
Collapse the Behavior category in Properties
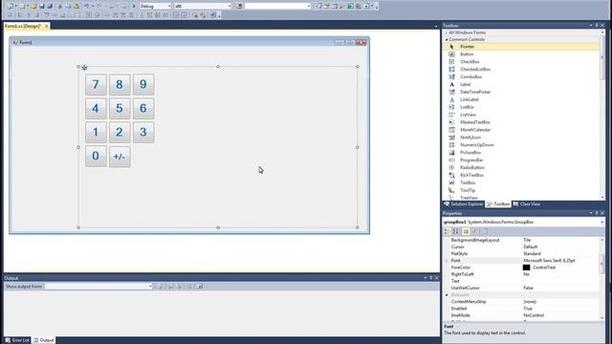click(447, 295)
